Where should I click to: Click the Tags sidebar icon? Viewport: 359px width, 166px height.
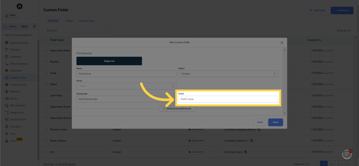[x=7, y=134]
